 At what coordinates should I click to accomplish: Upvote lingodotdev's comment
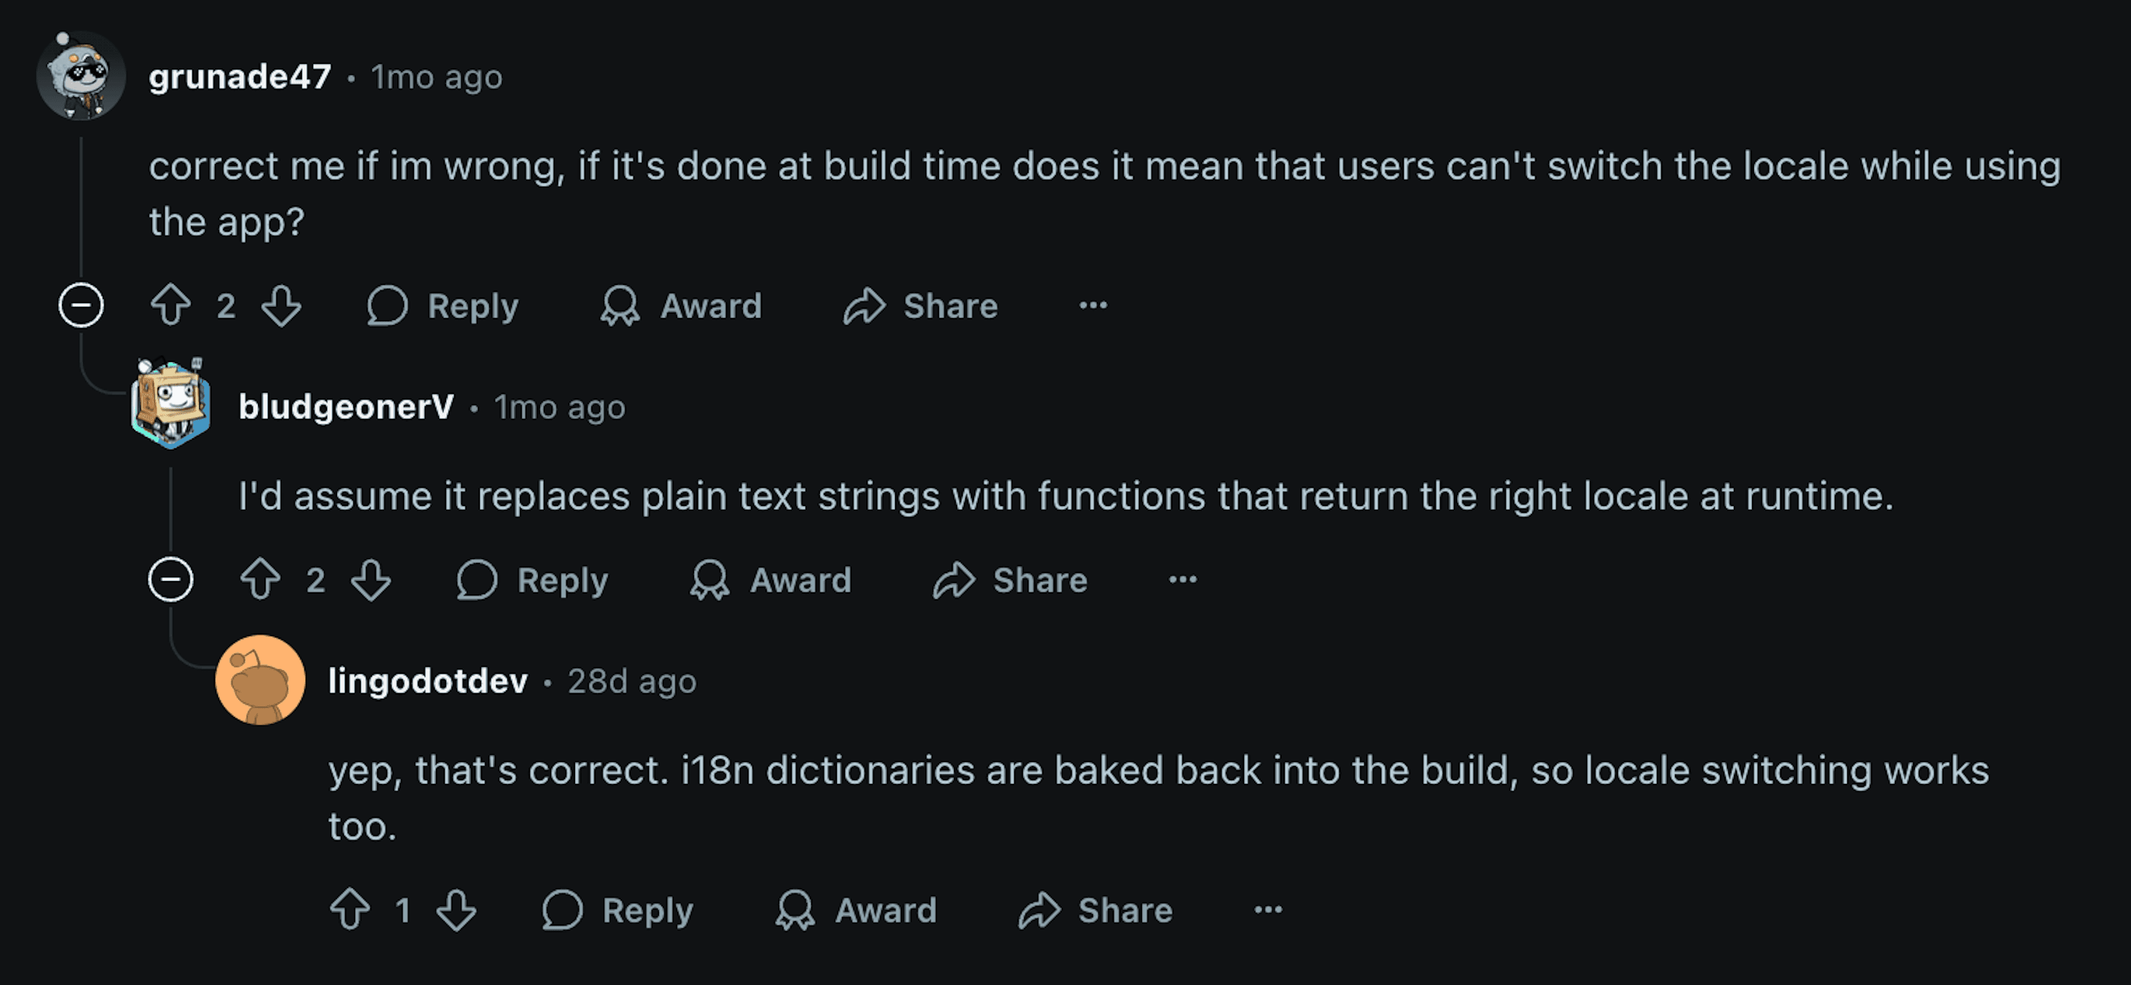(350, 910)
